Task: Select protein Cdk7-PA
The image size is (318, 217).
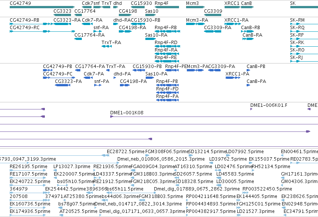Action: pyautogui.click(x=88, y=78)
